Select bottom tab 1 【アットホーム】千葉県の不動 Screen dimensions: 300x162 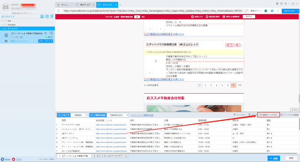tap(74, 156)
